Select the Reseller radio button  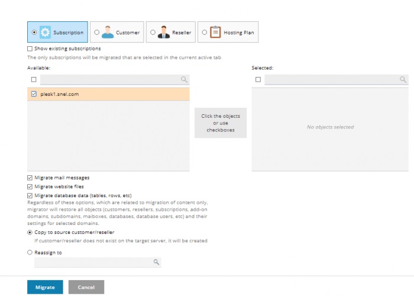[153, 32]
